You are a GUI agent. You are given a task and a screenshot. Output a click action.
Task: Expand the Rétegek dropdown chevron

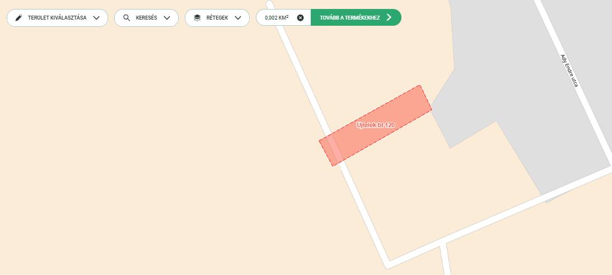pos(238,18)
